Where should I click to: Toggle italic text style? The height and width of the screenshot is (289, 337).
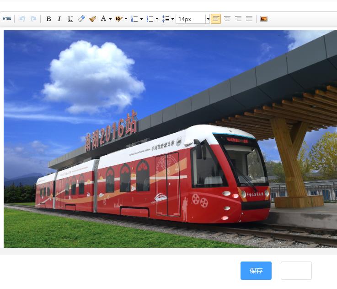[x=59, y=19]
